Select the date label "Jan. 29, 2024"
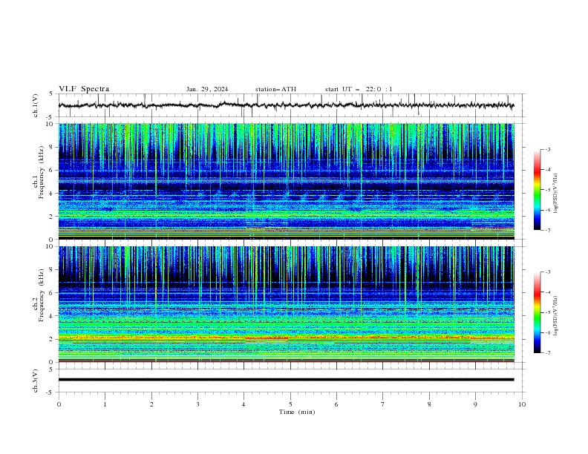The image size is (588, 454). [207, 89]
